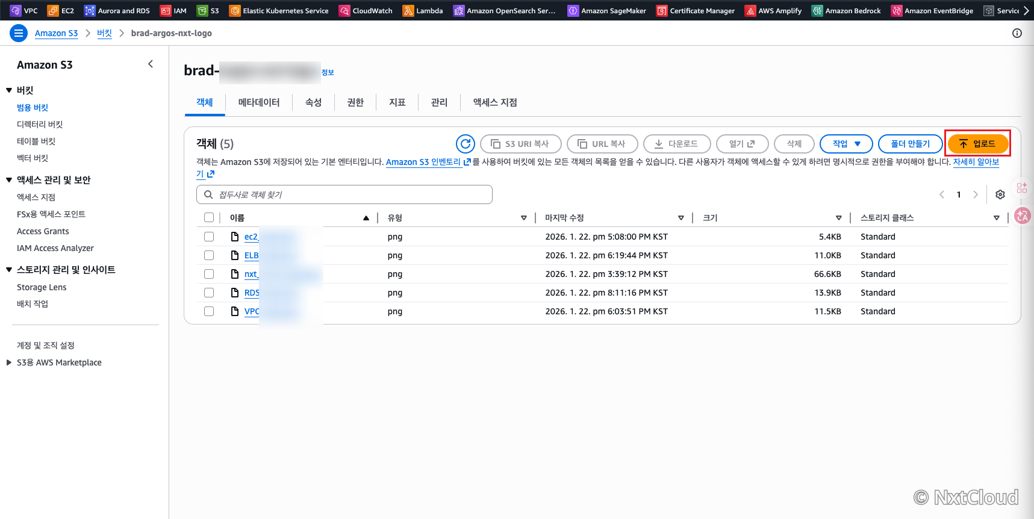1034x519 pixels.
Task: Sort objects by 스토리지 클래스 column arrow
Action: click(997, 218)
